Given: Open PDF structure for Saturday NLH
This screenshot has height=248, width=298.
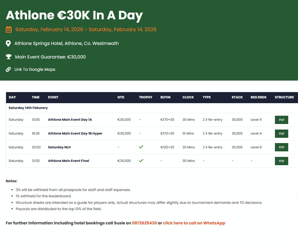Looking at the screenshot, I should [x=281, y=147].
